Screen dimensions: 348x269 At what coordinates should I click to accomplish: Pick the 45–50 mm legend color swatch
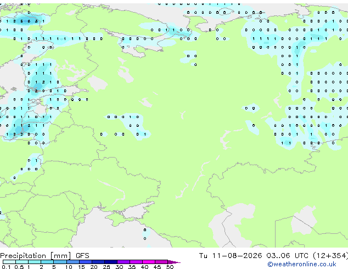[161, 262]
